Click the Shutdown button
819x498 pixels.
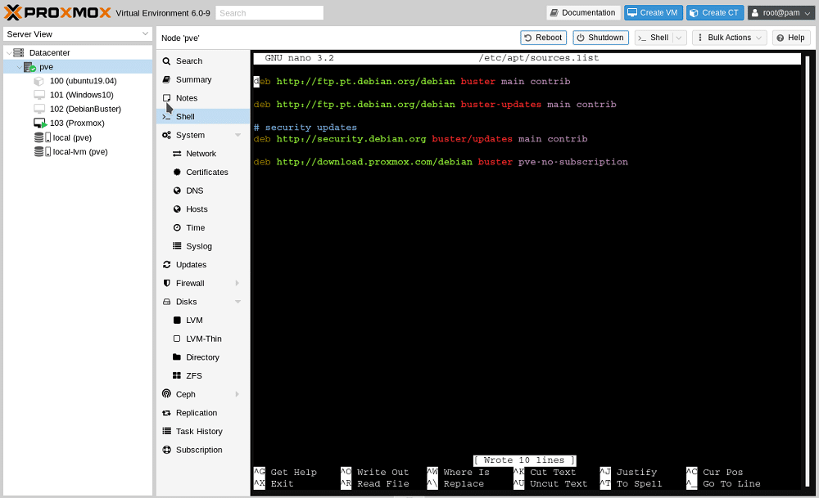pyautogui.click(x=600, y=38)
